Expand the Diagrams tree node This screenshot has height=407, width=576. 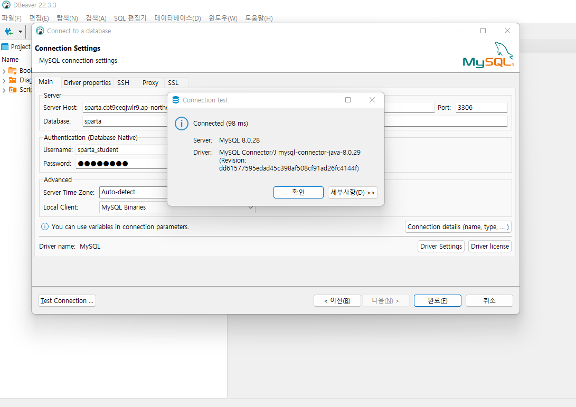pyautogui.click(x=4, y=80)
